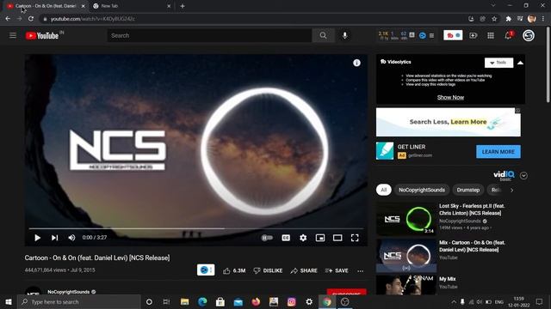The height and width of the screenshot is (309, 551).
Task: Go to YouTube home via logo
Action: click(42, 35)
